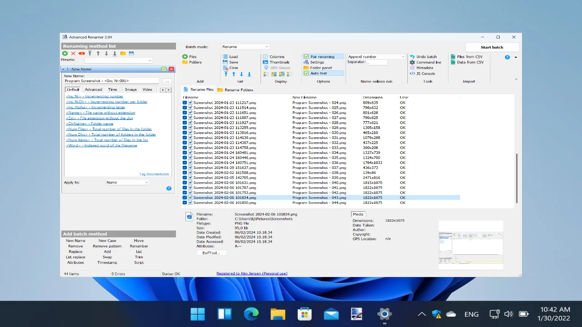Open the Video tags tab
The height and width of the screenshot is (327, 582).
click(147, 89)
